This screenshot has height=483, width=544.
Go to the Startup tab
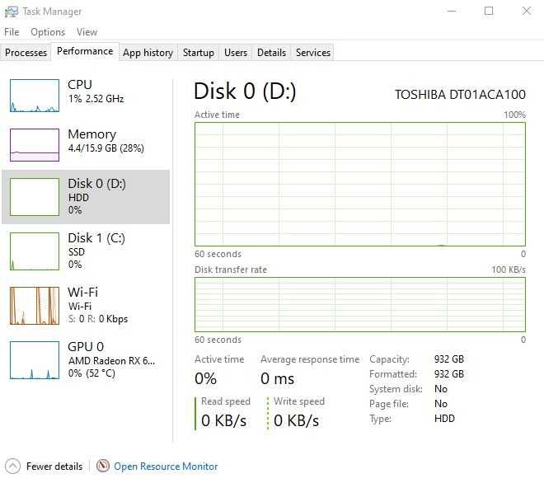pyautogui.click(x=198, y=53)
